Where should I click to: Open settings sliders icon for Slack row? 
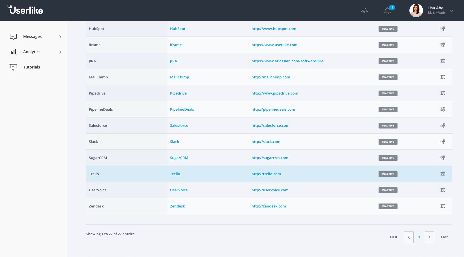443,142
